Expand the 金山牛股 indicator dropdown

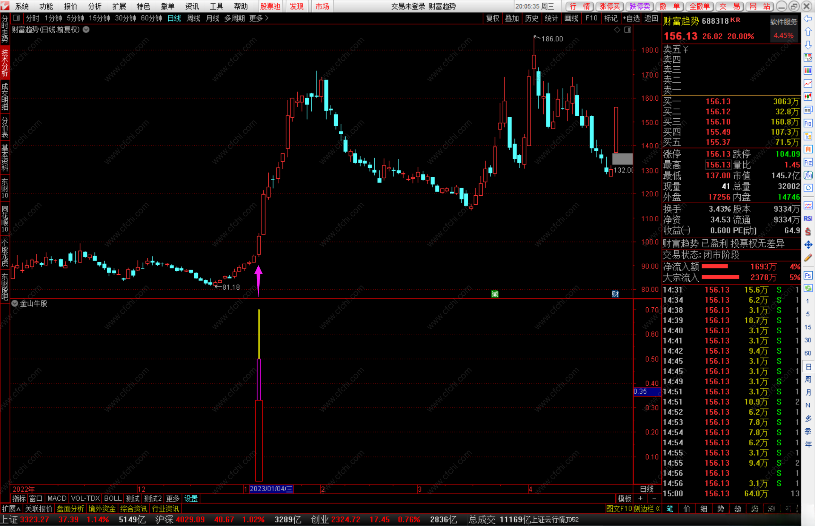pyautogui.click(x=15, y=304)
